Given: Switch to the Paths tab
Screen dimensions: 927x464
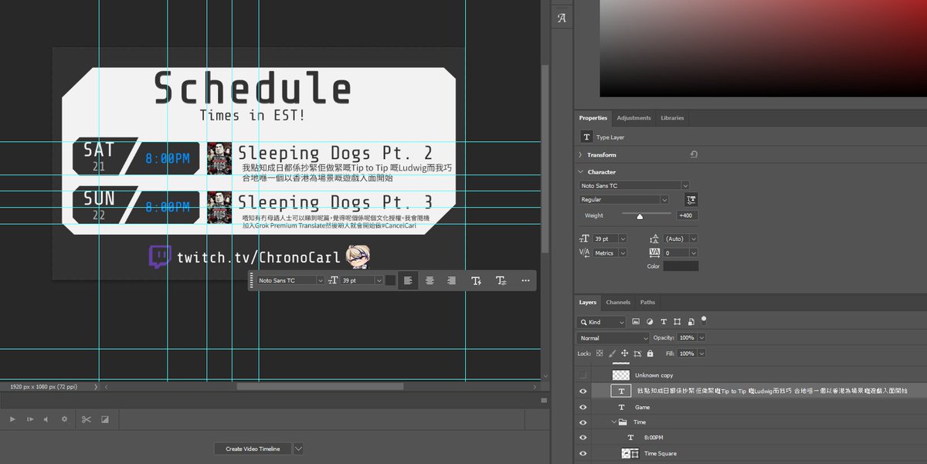Looking at the screenshot, I should pos(647,303).
